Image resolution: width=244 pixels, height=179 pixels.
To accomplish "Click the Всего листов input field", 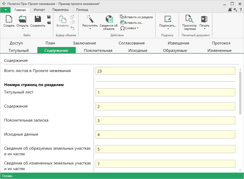I will 165,71.
